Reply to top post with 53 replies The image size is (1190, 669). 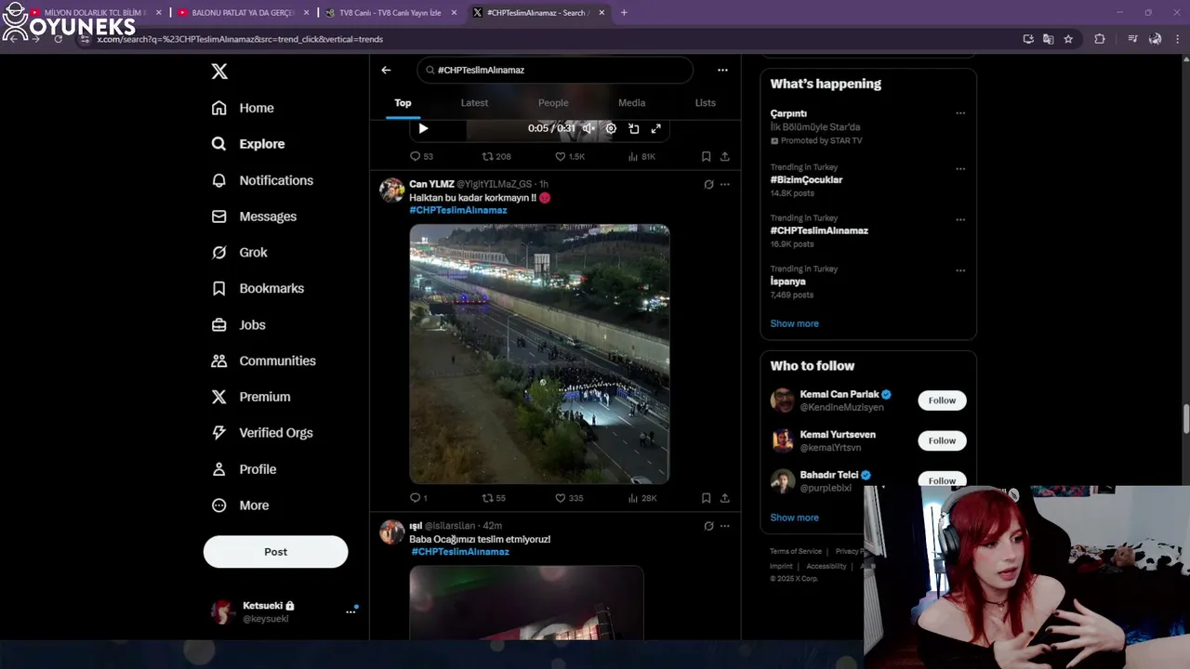[422, 157]
